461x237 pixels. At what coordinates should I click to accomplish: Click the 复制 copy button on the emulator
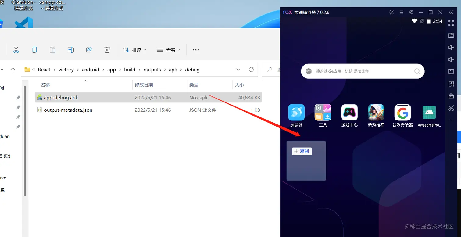tap(302, 151)
